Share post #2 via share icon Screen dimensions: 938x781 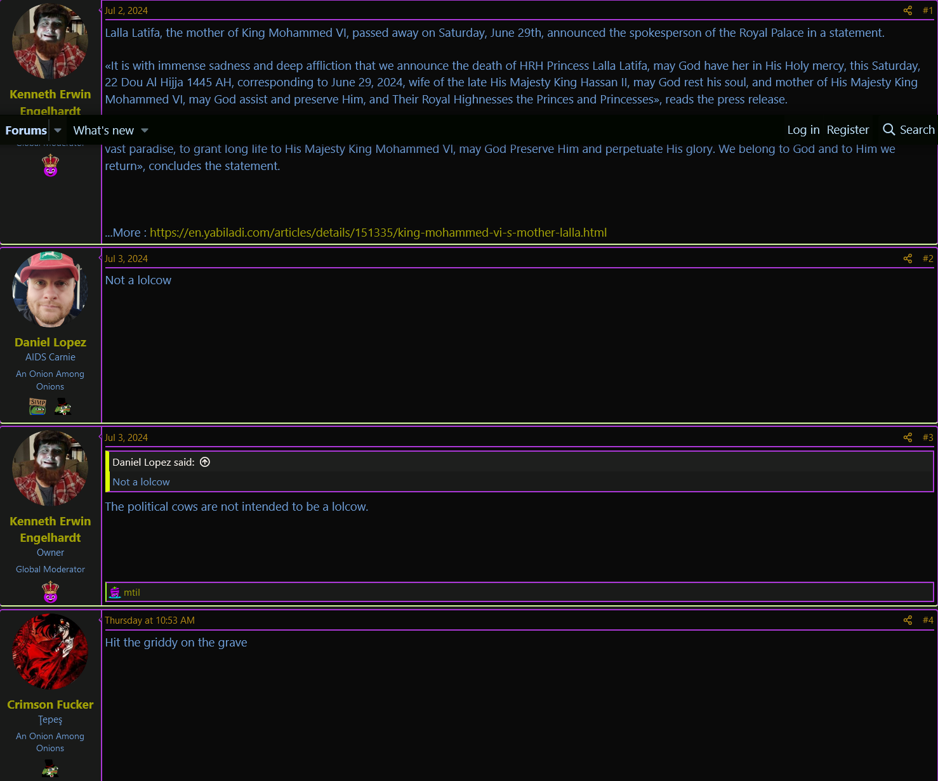click(x=908, y=259)
